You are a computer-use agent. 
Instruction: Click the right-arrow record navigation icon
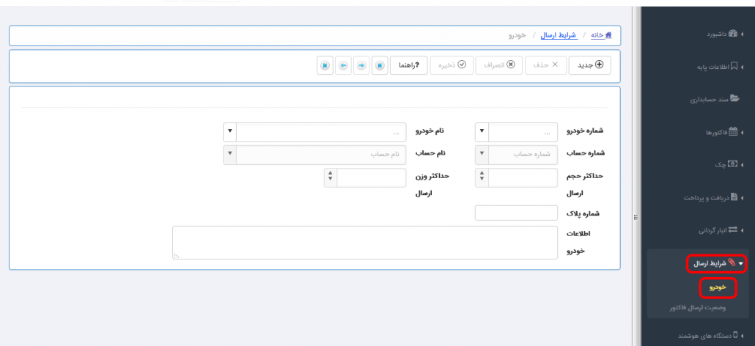pos(361,65)
